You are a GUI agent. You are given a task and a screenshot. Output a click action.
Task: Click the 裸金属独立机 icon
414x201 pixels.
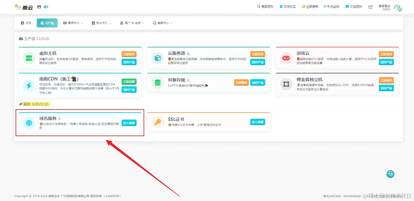286,84
